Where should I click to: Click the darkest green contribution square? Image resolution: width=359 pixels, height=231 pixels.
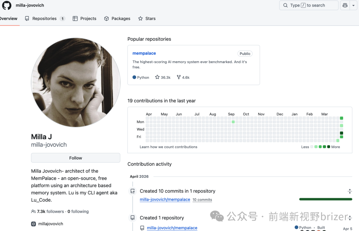coord(341,133)
